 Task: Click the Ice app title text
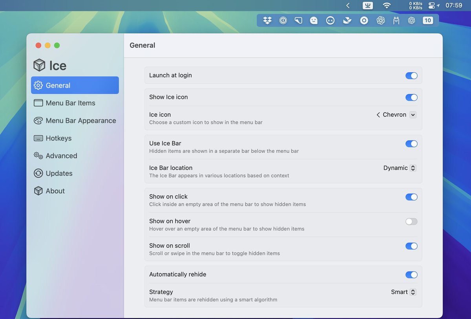[58, 66]
